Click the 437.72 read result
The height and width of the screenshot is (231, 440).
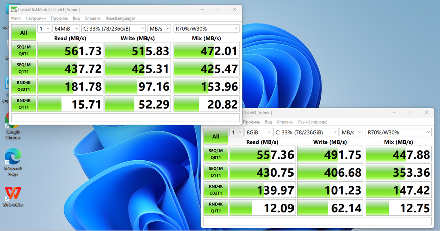(x=70, y=68)
